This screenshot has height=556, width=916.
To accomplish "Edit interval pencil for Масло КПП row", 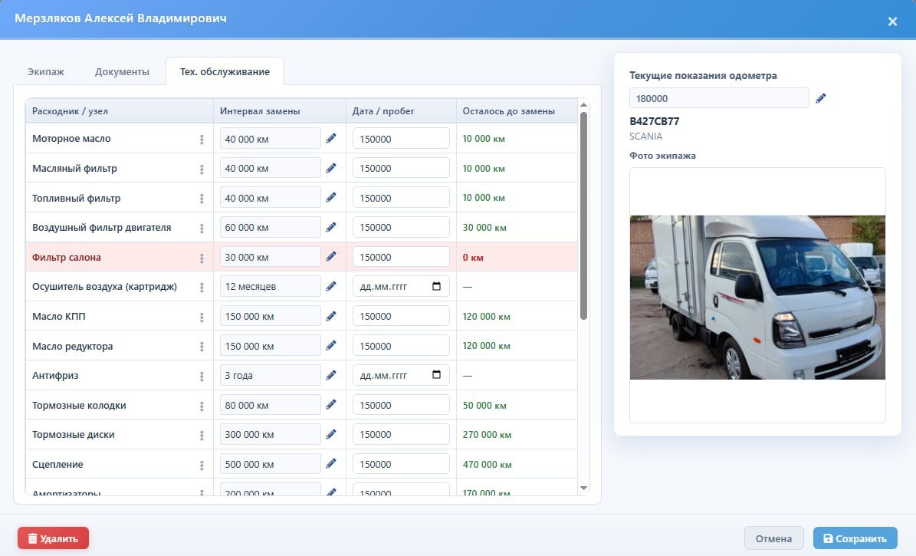I will 330,316.
